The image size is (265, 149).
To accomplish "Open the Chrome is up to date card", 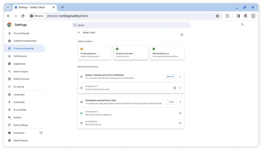I will [130, 53].
